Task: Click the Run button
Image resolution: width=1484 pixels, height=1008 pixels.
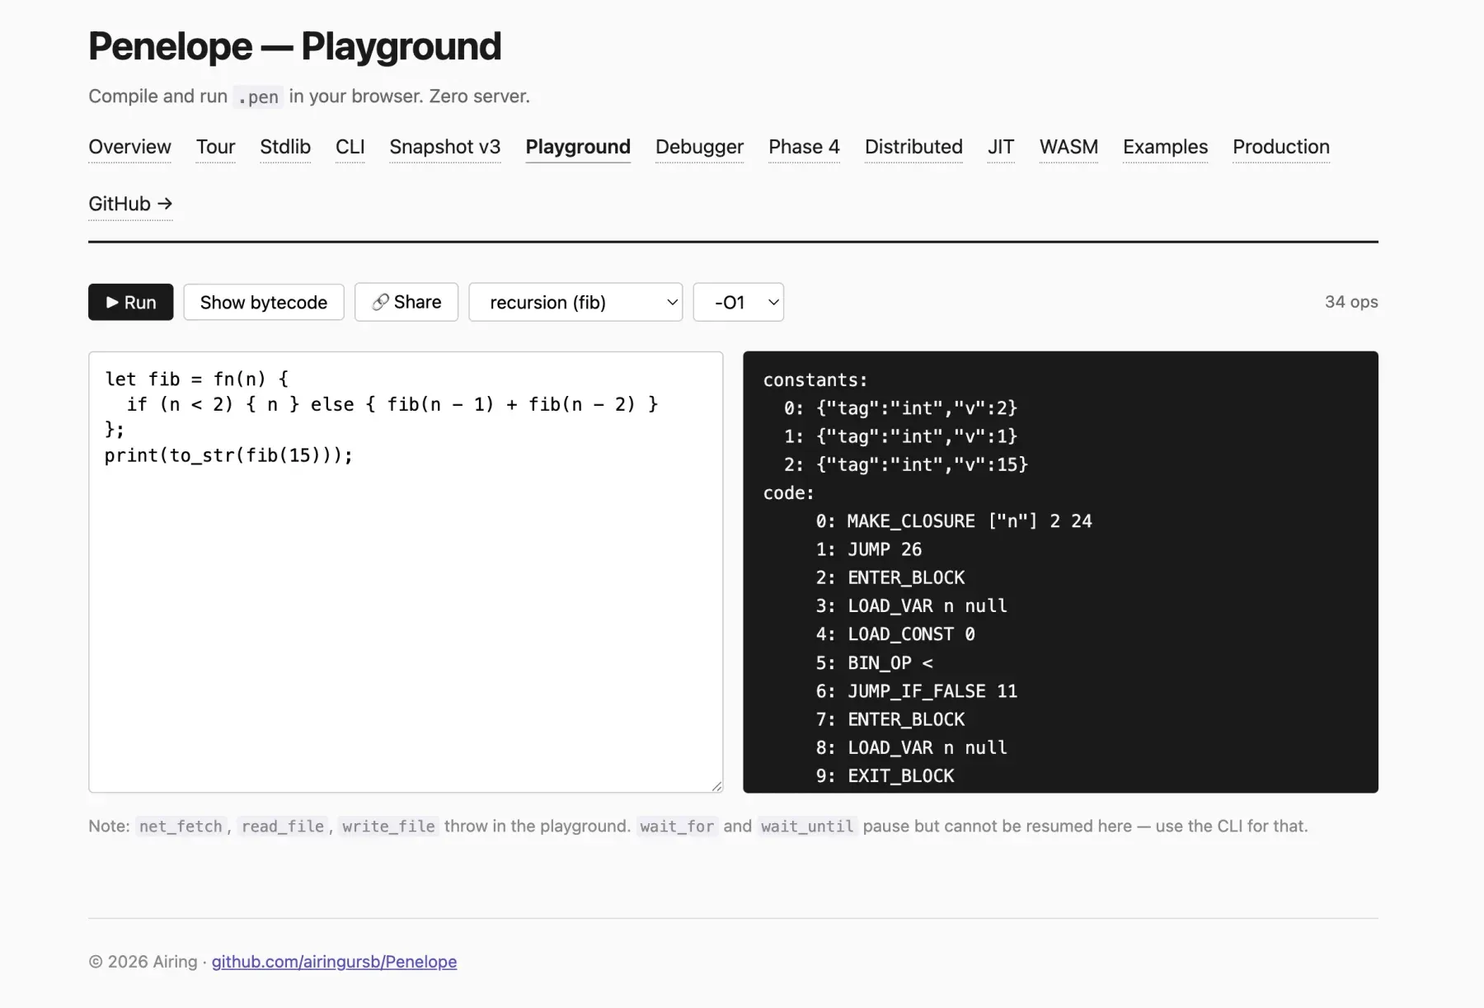Action: click(130, 302)
